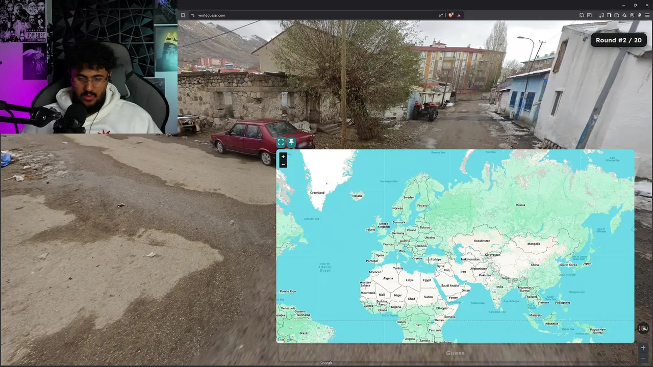The height and width of the screenshot is (367, 653).
Task: Click the bookmark icon in address bar
Action: pos(183,15)
